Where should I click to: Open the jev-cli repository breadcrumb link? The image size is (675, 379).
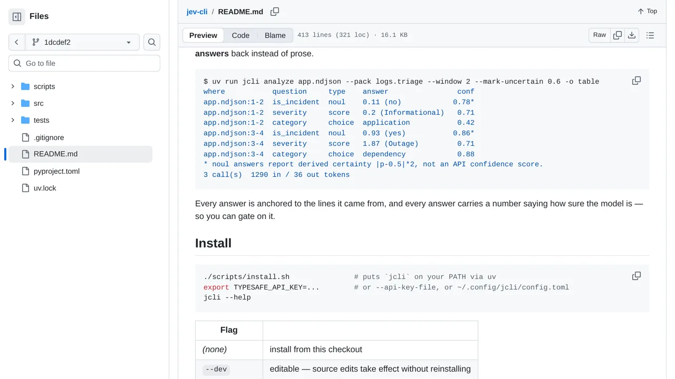pos(197,12)
